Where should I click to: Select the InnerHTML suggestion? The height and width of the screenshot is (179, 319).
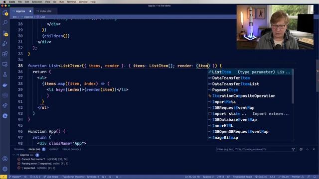250,126
